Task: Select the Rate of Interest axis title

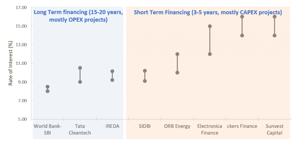Action: (11, 63)
